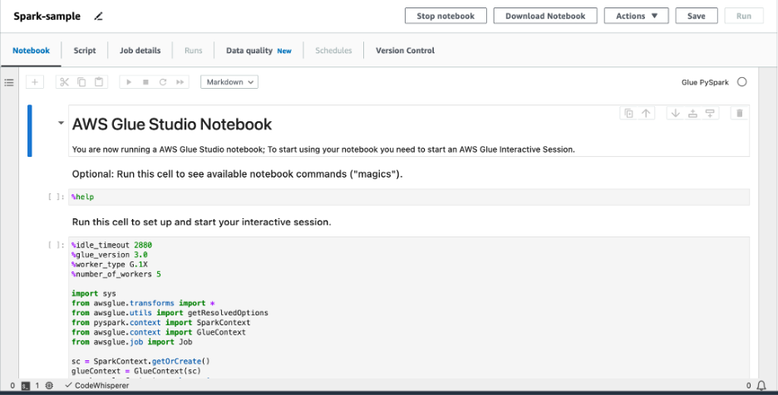Viewport: 778px width, 395px height.
Task: Click the 'import sys' code line
Action: coord(93,294)
